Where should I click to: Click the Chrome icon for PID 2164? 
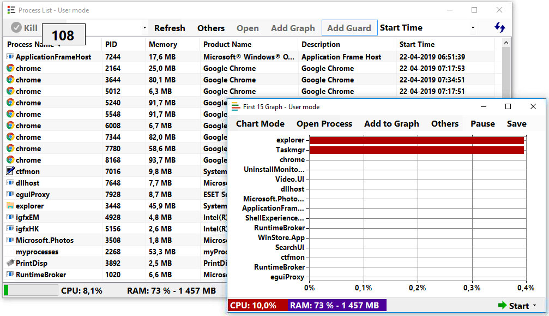[x=10, y=68]
